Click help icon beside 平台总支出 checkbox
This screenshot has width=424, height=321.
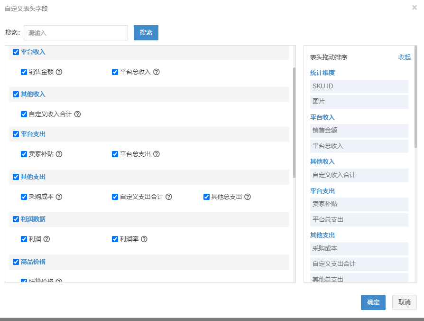pyautogui.click(x=157, y=154)
